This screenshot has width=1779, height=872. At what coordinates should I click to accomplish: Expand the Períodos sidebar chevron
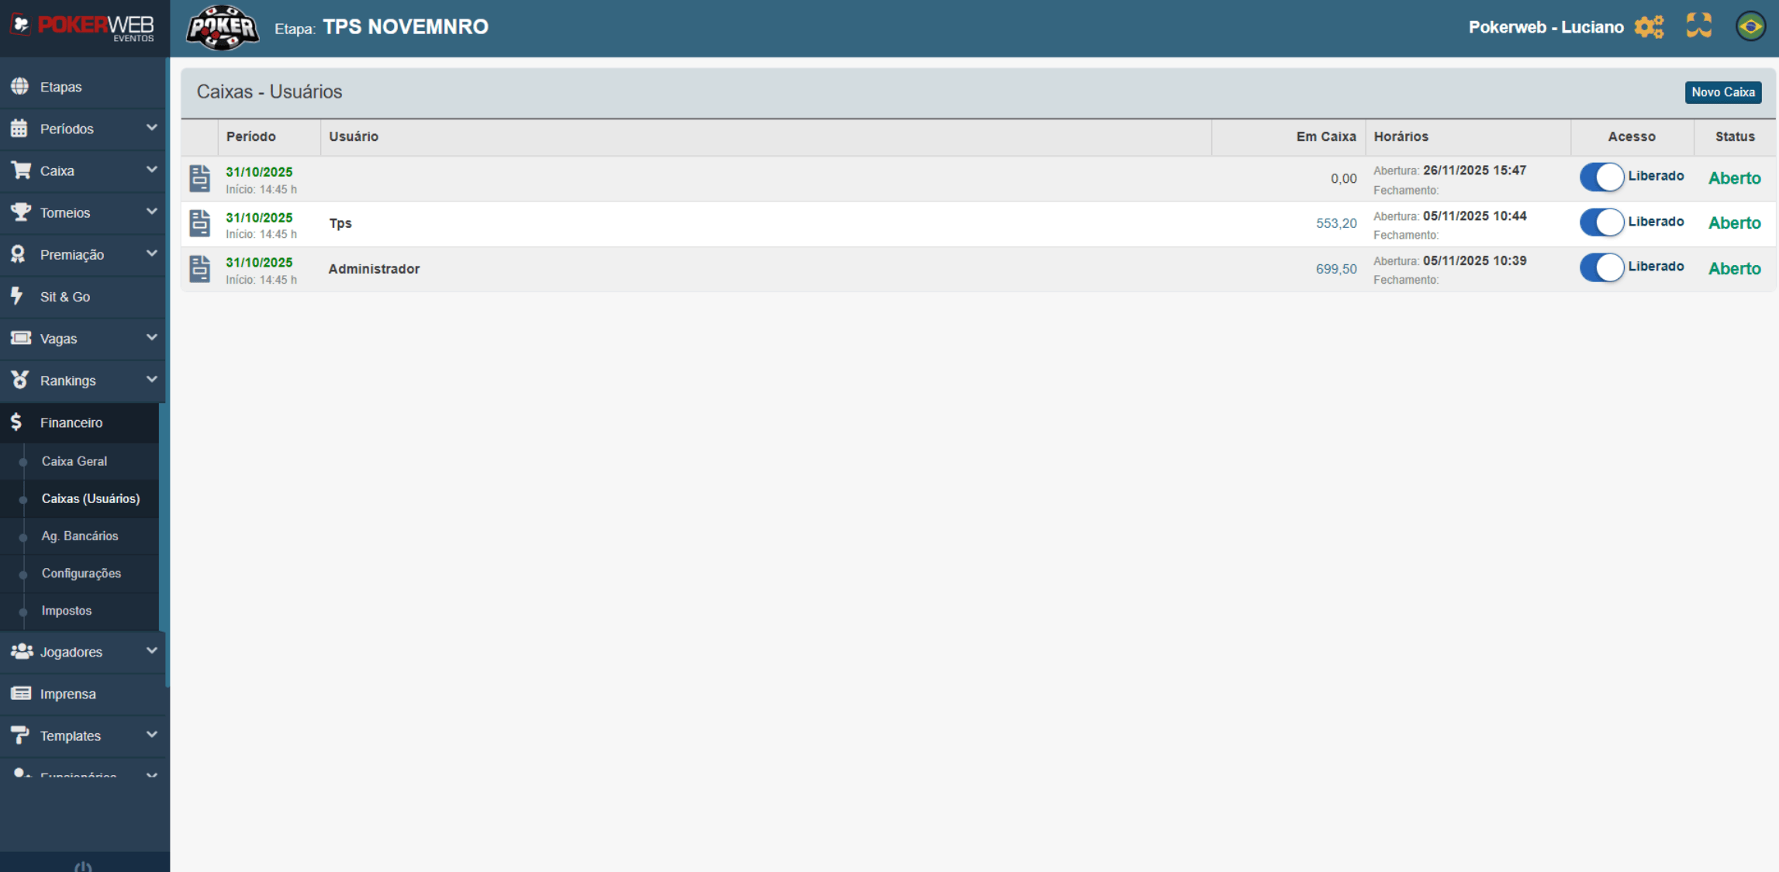(x=151, y=128)
